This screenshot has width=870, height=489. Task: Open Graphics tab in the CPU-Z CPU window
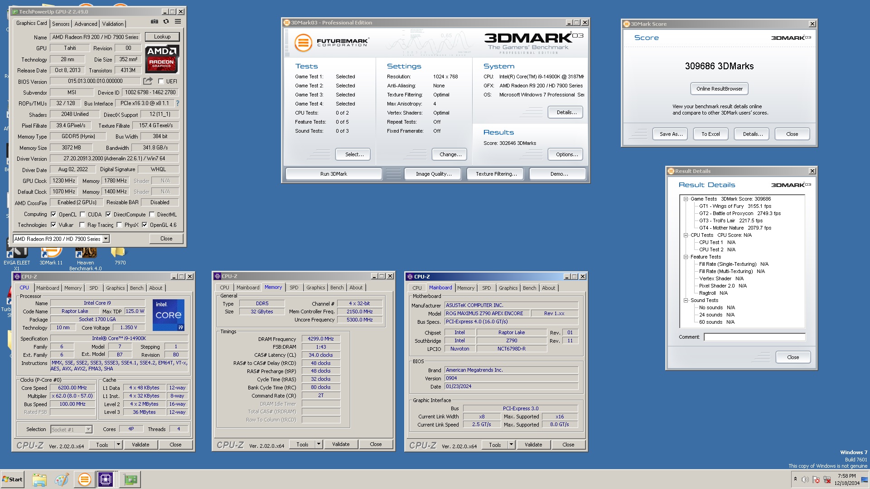pyautogui.click(x=115, y=288)
